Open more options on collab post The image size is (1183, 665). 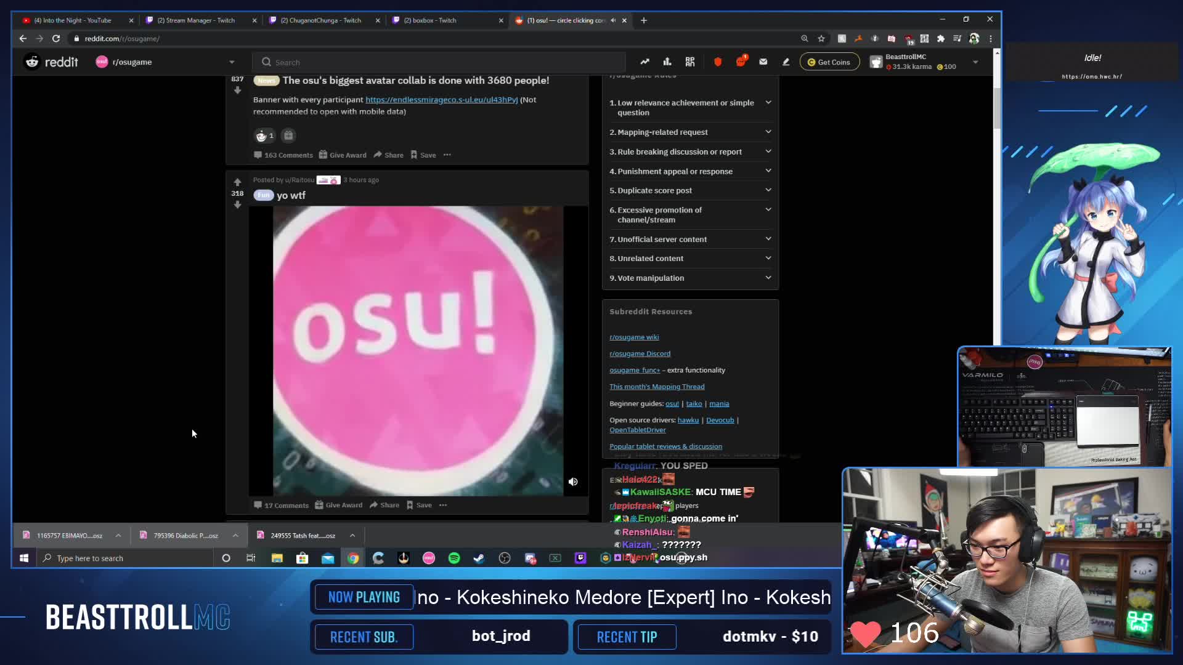click(x=447, y=155)
